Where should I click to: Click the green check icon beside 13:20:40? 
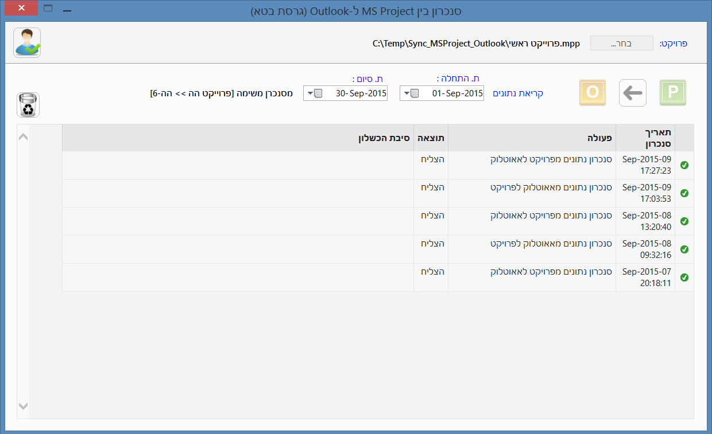click(x=684, y=221)
